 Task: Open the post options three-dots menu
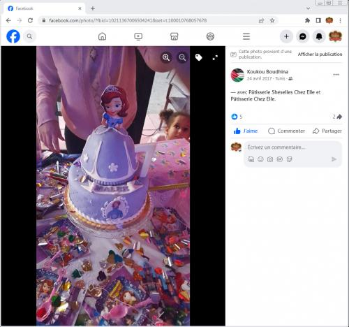pyautogui.click(x=336, y=75)
